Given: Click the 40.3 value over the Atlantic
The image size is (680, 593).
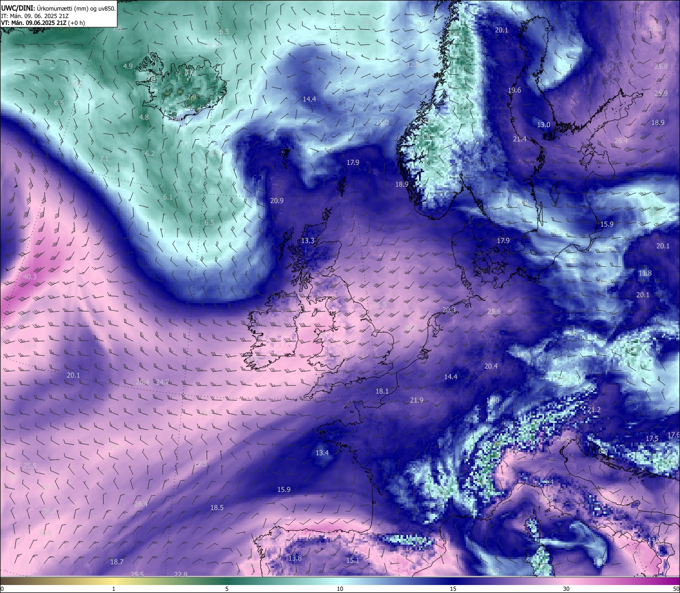Looking at the screenshot, I should point(30,277).
